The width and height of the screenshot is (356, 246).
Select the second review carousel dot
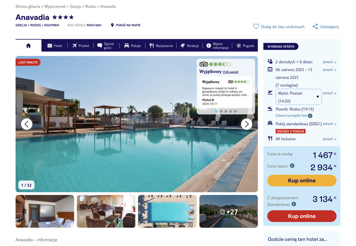[x=221, y=111]
